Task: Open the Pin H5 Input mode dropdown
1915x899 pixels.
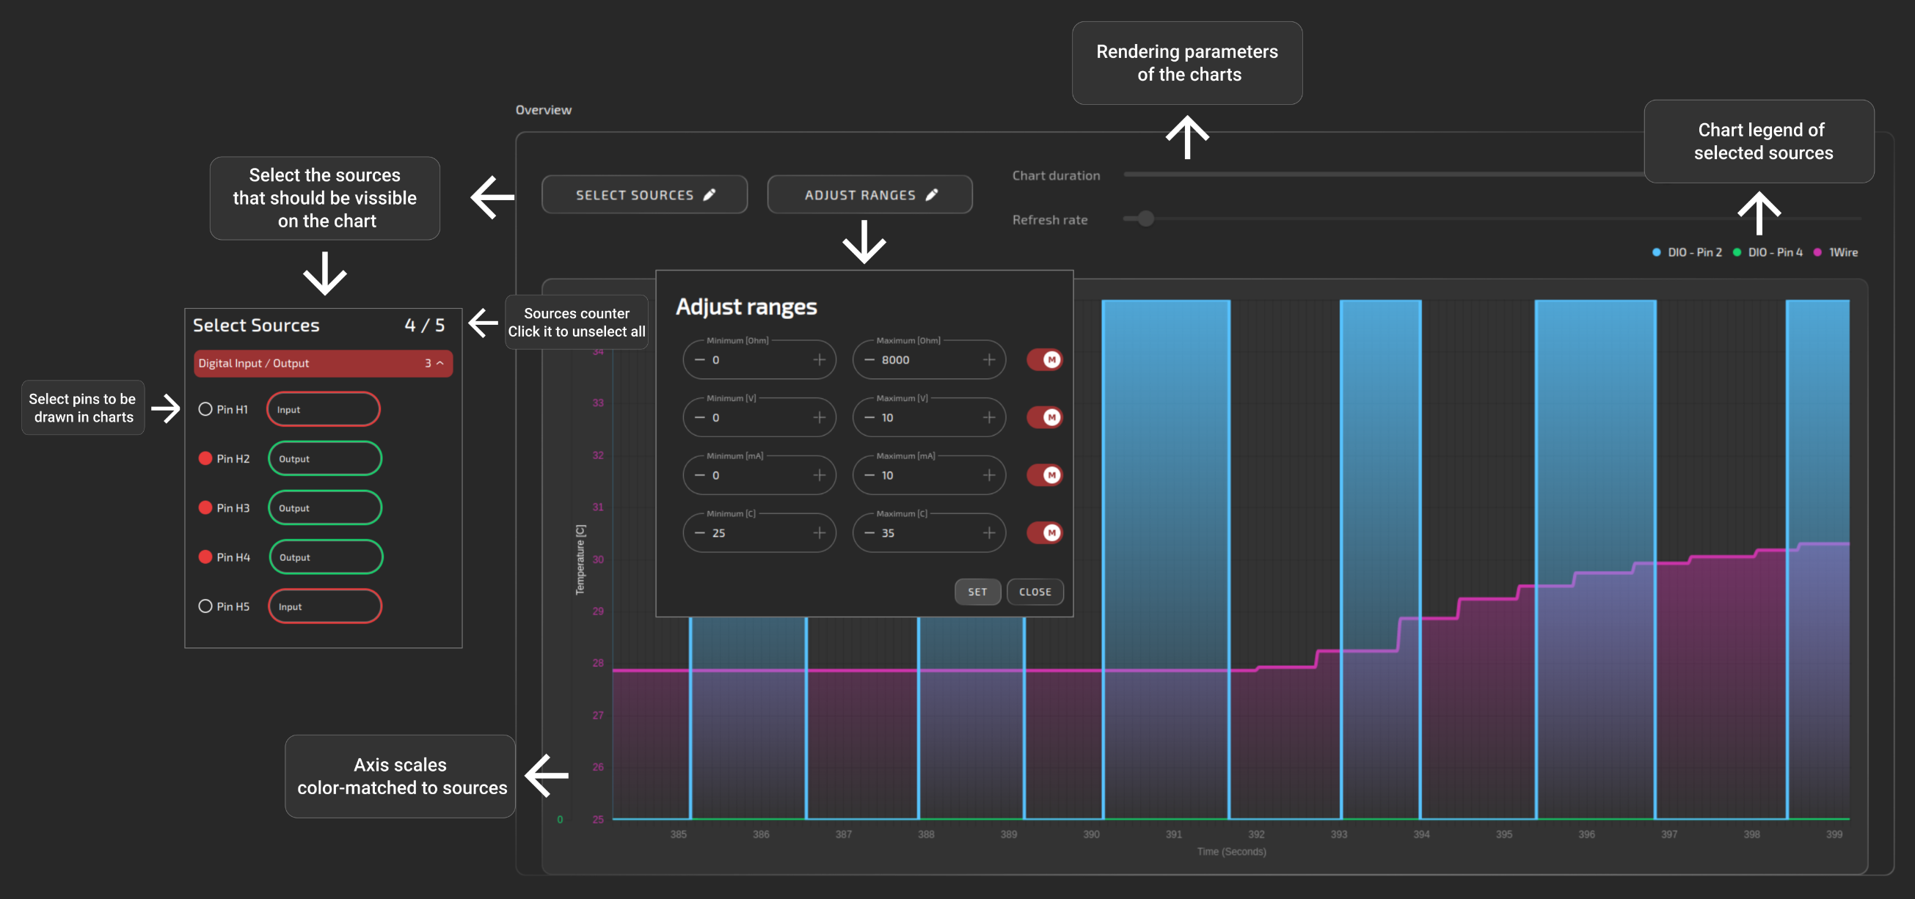Action: point(325,606)
